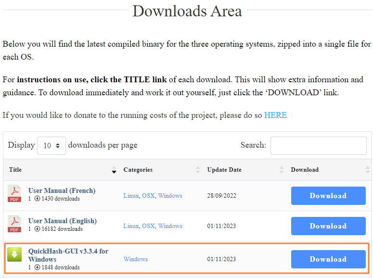Sort by Update Date column arrows

click(x=281, y=170)
